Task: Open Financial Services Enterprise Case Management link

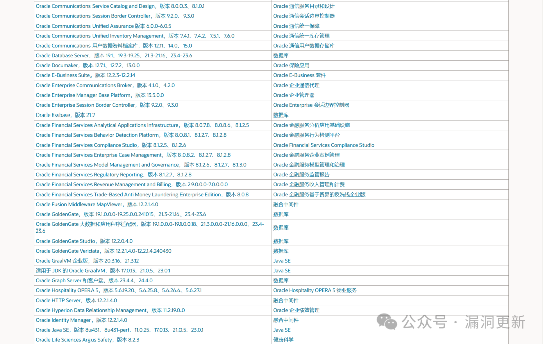Action: tap(133, 155)
